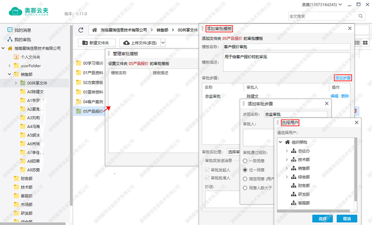
Task: Click the 选择 button in the user dialog
Action: click(x=322, y=219)
